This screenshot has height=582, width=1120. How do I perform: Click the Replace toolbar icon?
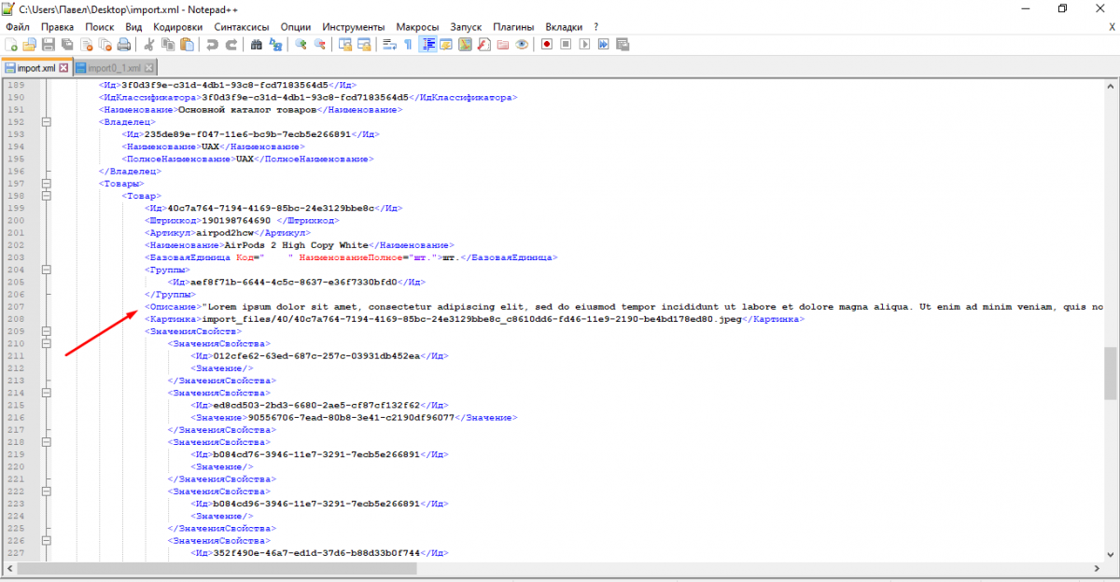275,44
